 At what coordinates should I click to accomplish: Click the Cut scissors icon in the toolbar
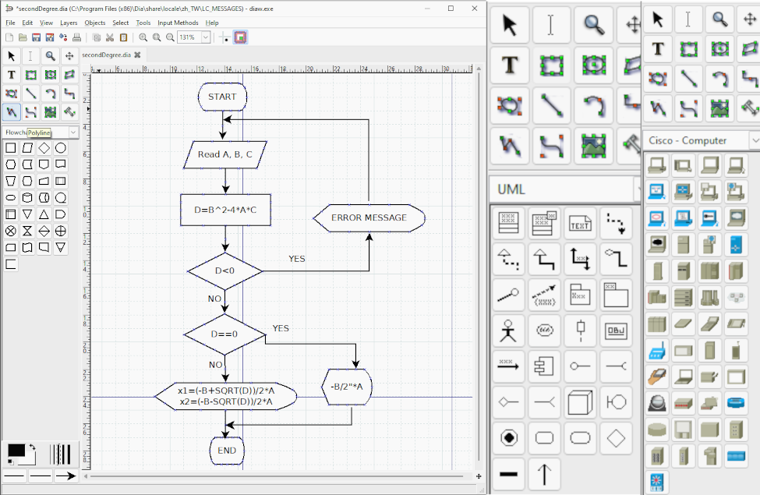tap(110, 37)
